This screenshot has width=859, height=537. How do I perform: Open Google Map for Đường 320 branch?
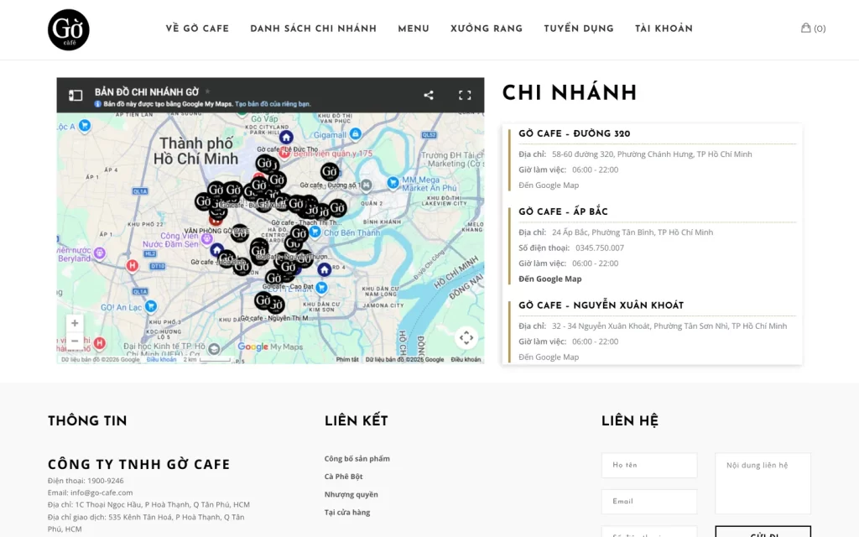point(549,185)
